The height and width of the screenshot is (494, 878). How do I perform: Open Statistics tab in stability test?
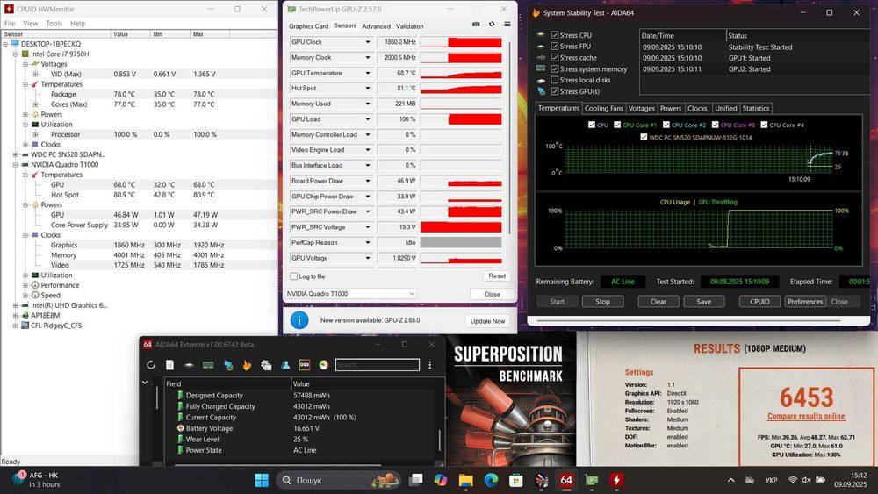[755, 109]
